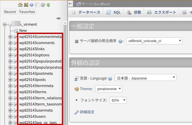192x125 pixels.
Task: Click the wrench icon next to 詳細設定
Action: [77, 112]
